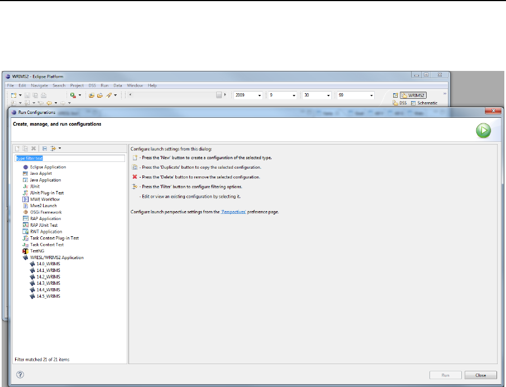Open the combo box showing 99
506x387 pixels.
[x=371, y=95]
